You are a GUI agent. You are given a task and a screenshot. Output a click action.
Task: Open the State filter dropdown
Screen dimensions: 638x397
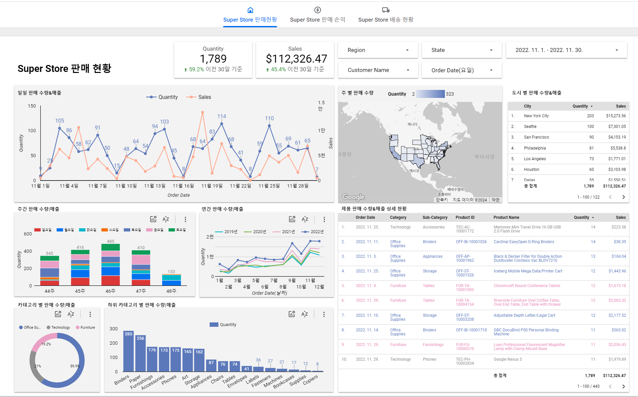tap(462, 50)
